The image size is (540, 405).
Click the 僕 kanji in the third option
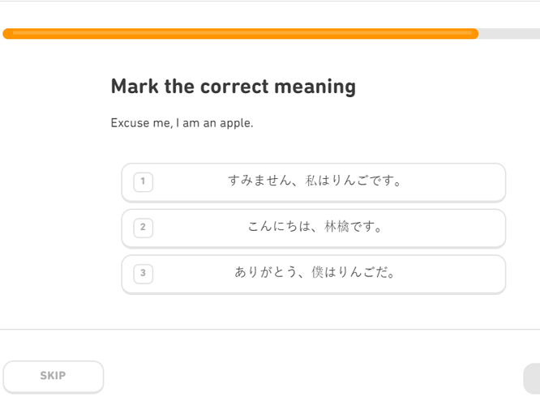click(x=318, y=273)
